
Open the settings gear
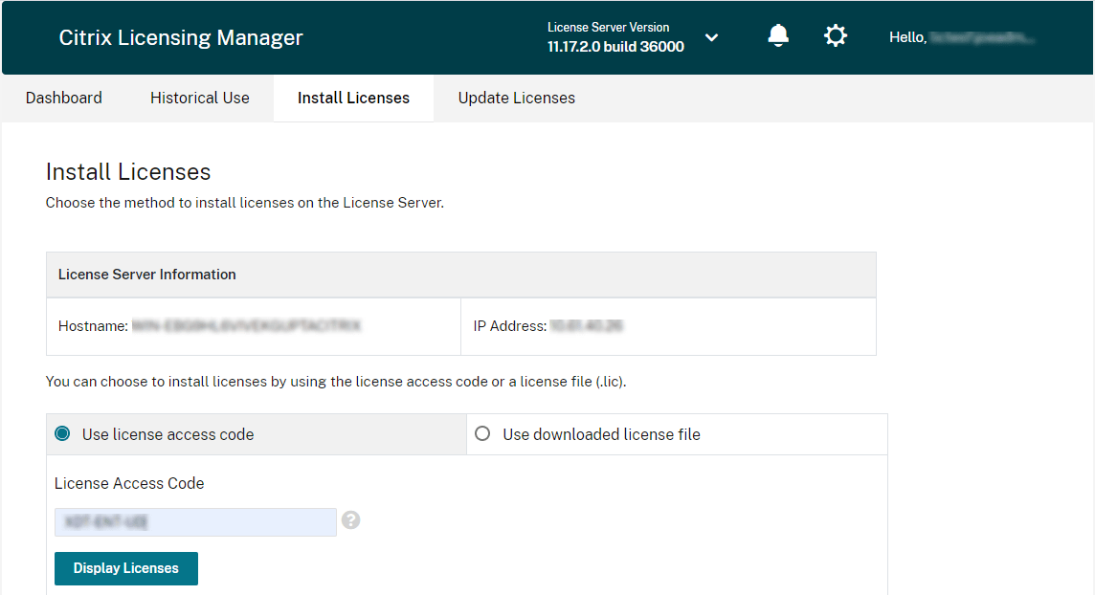pyautogui.click(x=835, y=35)
